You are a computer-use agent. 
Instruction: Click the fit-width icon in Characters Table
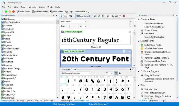click(x=116, y=73)
